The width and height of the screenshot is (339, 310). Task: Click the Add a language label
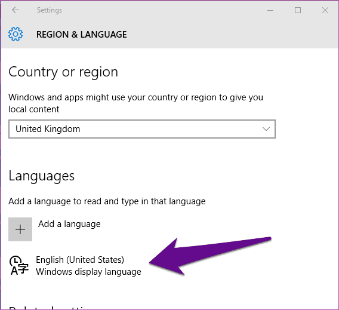tap(69, 224)
